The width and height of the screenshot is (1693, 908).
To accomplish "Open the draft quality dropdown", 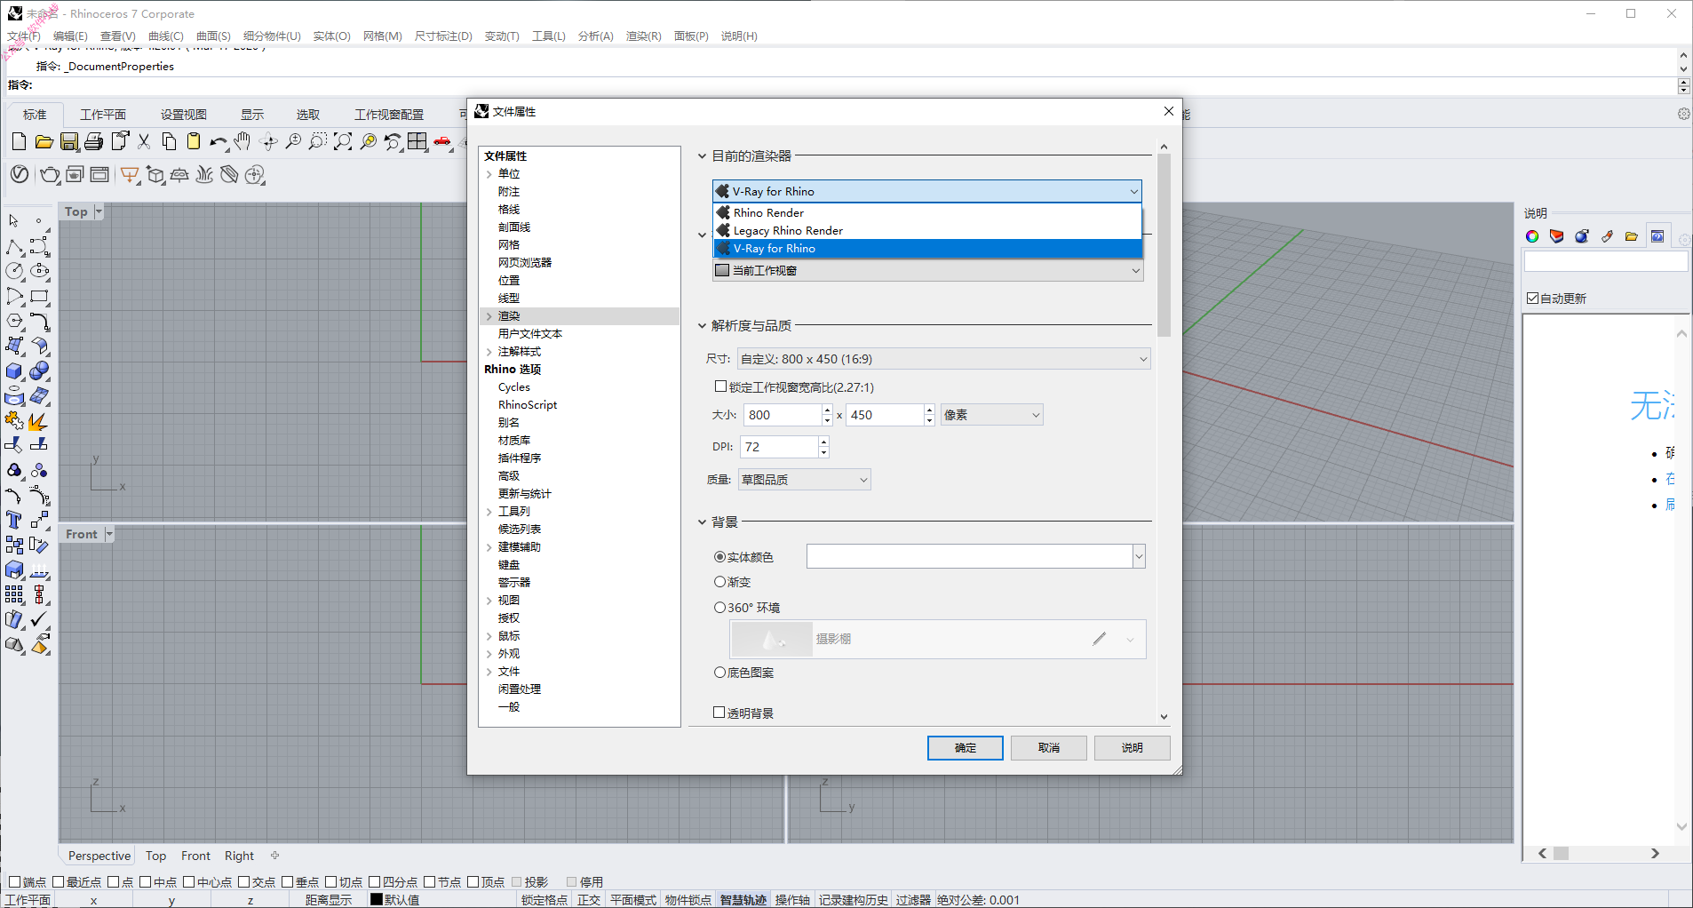I will pyautogui.click(x=804, y=480).
